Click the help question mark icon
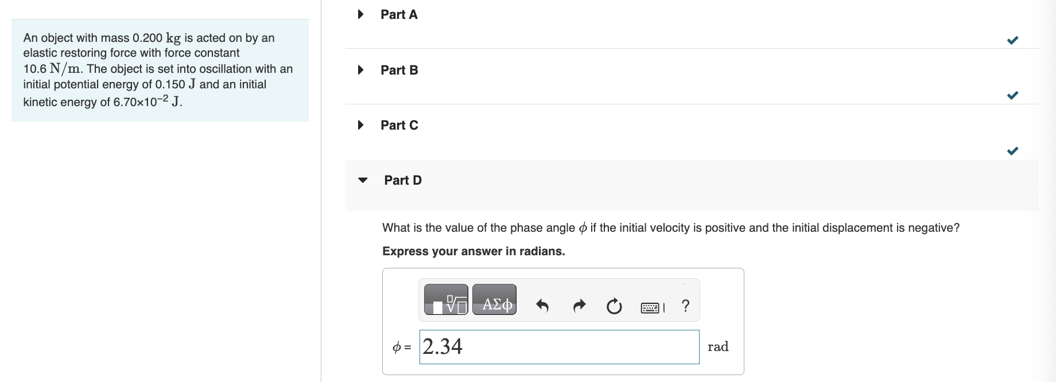This screenshot has height=382, width=1056. pyautogui.click(x=685, y=306)
